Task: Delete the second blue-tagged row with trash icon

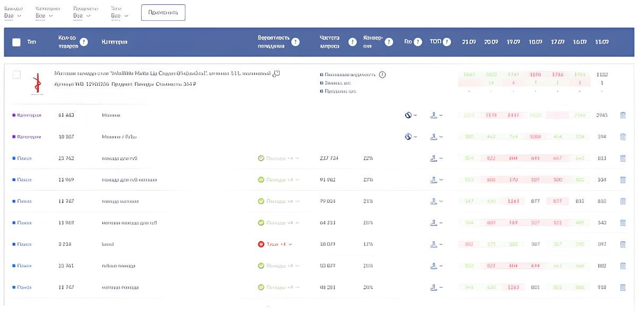Action: (623, 180)
